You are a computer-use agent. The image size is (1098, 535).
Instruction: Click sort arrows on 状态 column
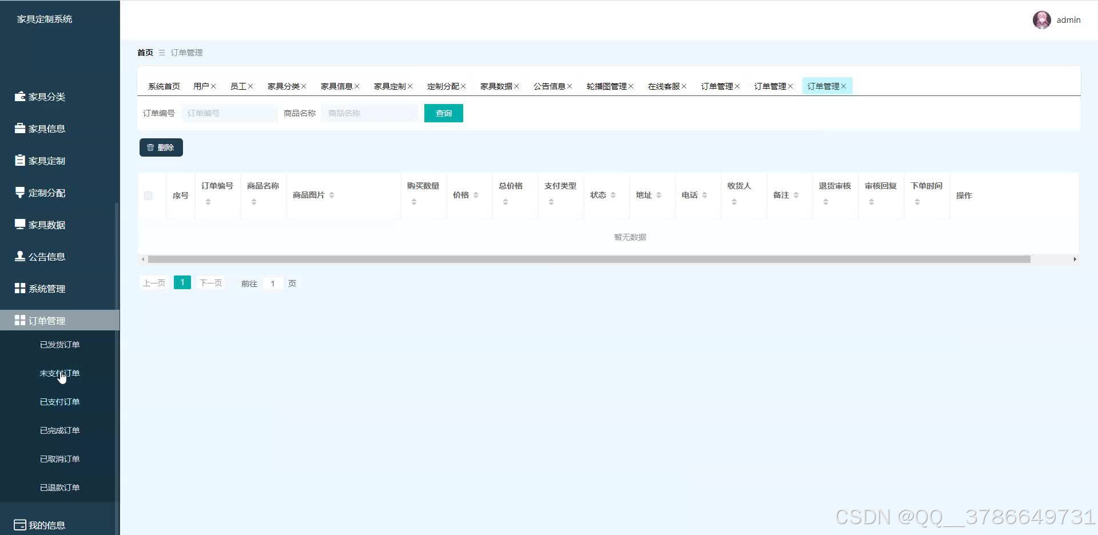click(x=613, y=195)
